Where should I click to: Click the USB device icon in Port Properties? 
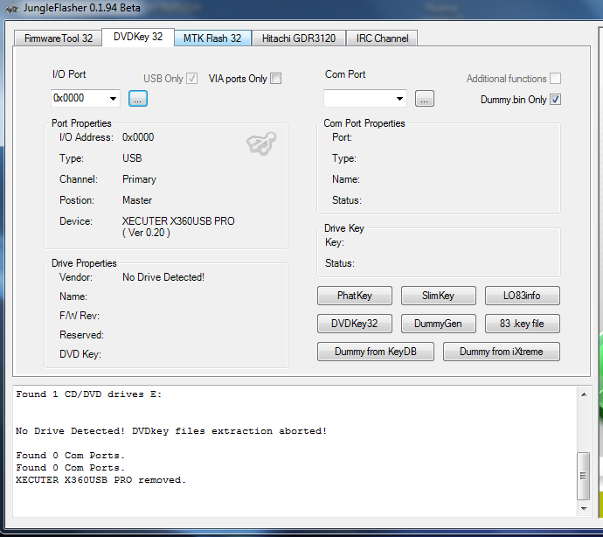click(261, 143)
